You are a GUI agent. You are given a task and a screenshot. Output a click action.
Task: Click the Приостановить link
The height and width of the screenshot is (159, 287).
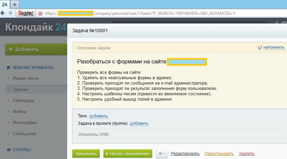219,154
